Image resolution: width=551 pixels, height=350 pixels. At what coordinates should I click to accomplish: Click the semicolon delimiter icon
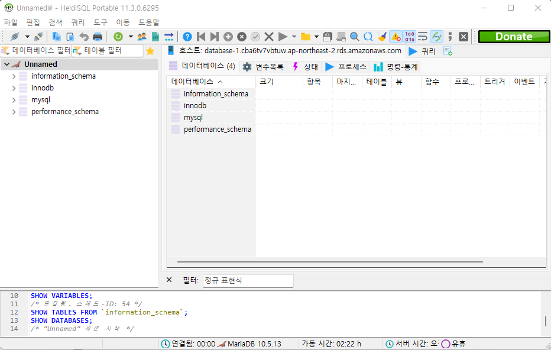[x=450, y=37]
